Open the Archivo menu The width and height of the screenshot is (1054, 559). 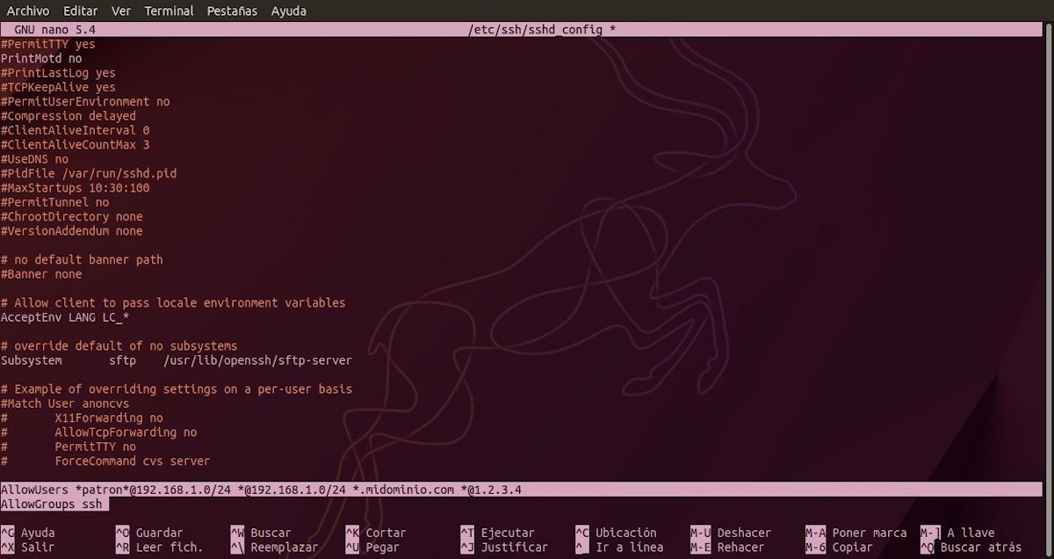coord(27,11)
